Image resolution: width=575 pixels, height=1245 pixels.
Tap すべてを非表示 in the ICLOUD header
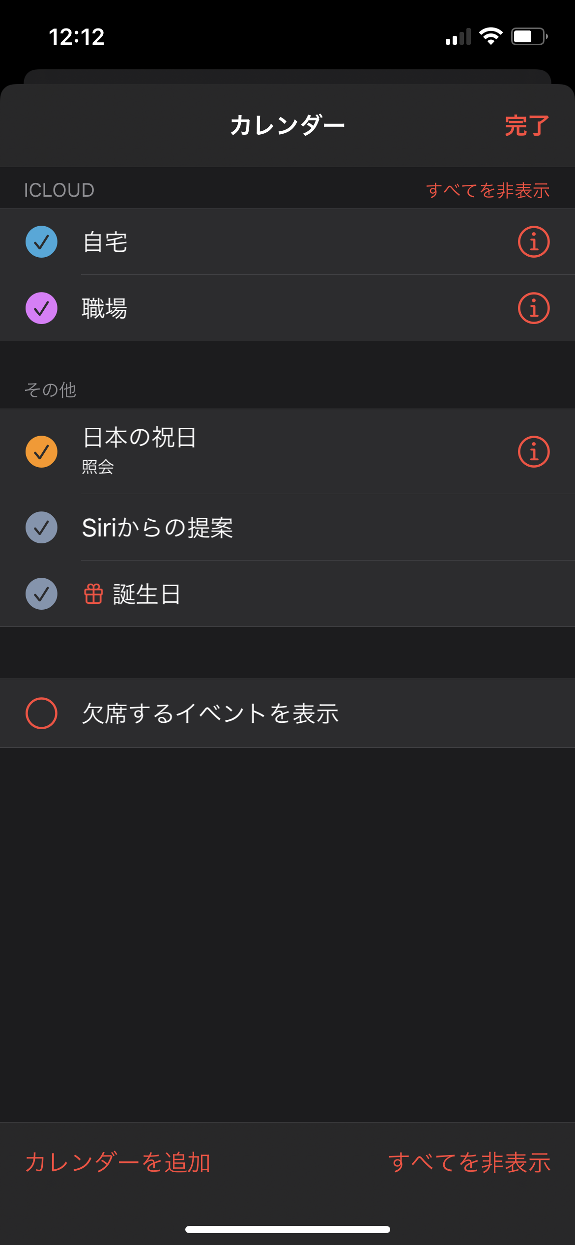488,190
